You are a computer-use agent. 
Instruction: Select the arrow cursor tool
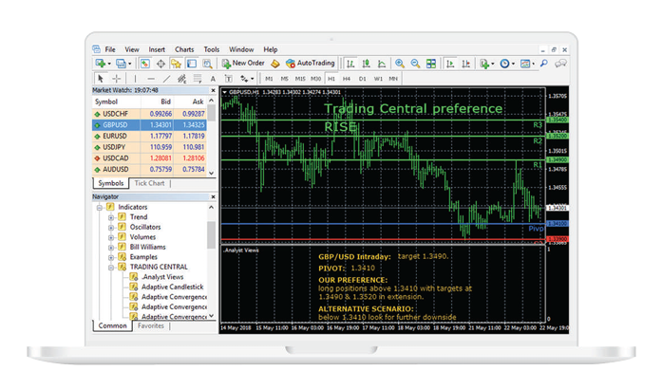[x=102, y=79]
